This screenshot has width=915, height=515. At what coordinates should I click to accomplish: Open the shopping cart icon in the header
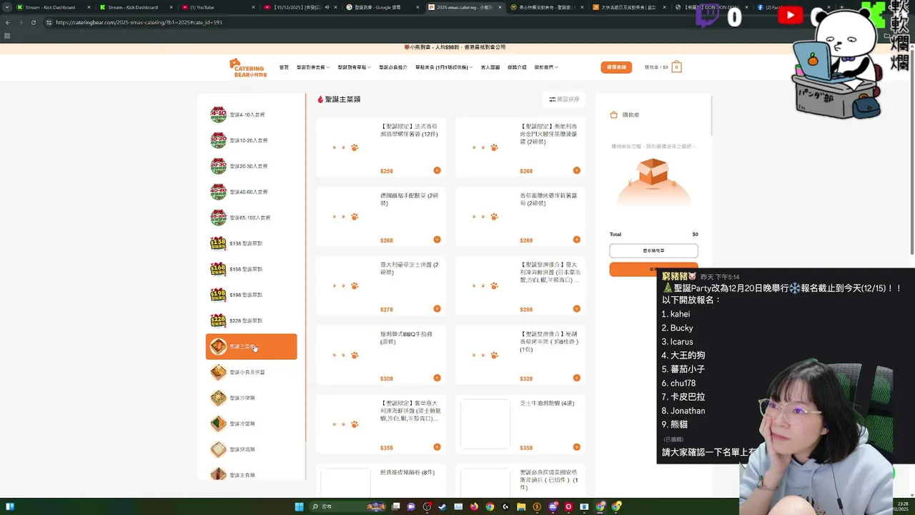click(676, 67)
